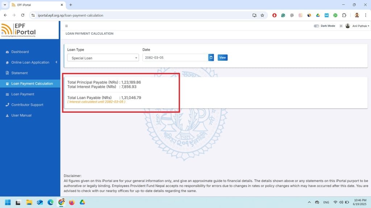Open the Chrome profile avatar
The height and width of the screenshot is (208, 371).
[x=357, y=15]
